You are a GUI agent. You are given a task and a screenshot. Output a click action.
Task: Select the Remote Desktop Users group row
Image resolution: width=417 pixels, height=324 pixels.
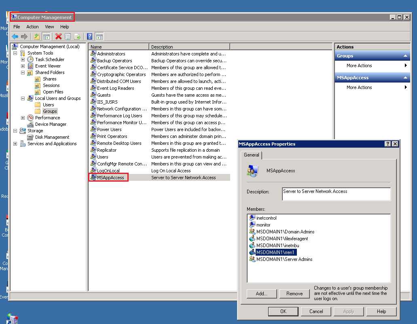160,143
